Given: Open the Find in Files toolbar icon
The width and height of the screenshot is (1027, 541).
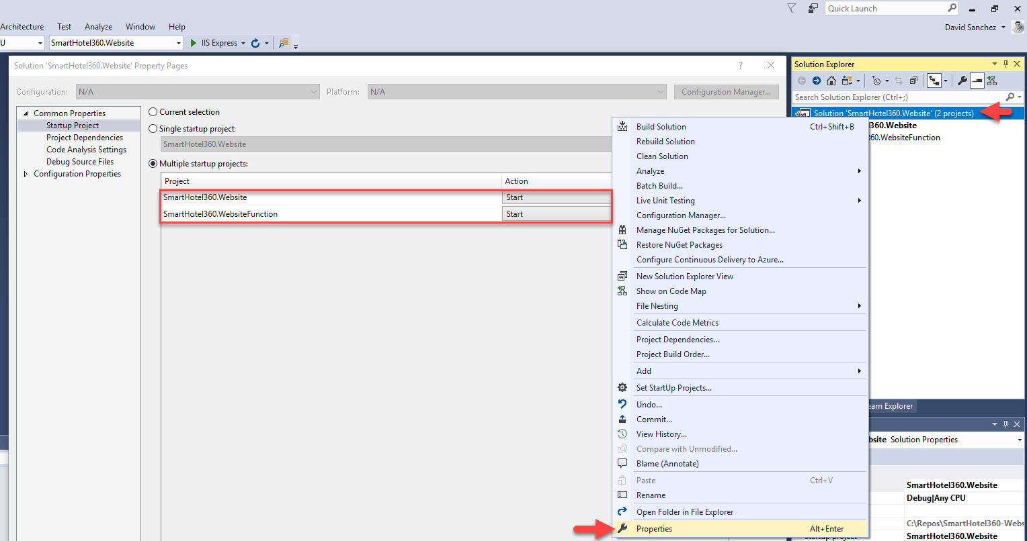Looking at the screenshot, I should click(284, 43).
